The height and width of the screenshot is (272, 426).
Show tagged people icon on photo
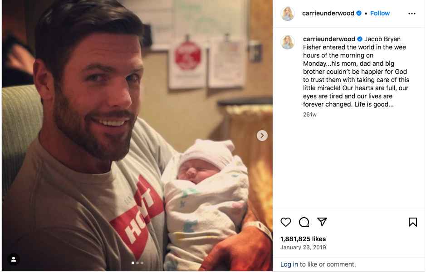point(14,259)
